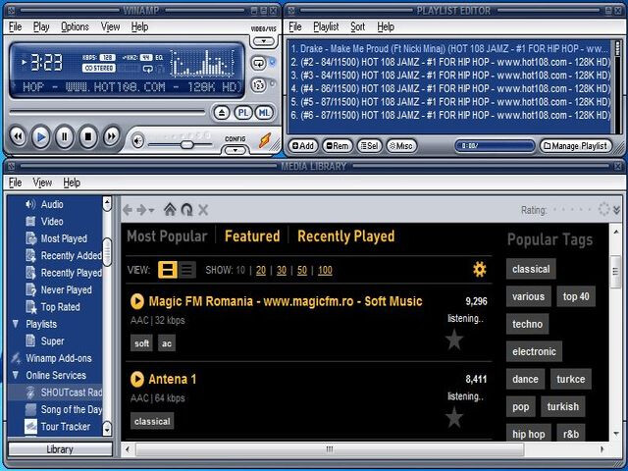This screenshot has width=628, height=471.
Task: Expand the VIDEO/VIS drawer arrow
Action: point(264,41)
